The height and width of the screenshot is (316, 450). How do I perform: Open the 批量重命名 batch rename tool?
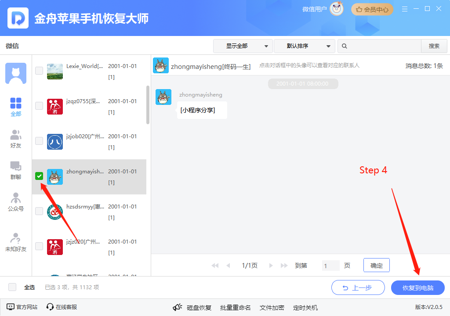(236, 308)
